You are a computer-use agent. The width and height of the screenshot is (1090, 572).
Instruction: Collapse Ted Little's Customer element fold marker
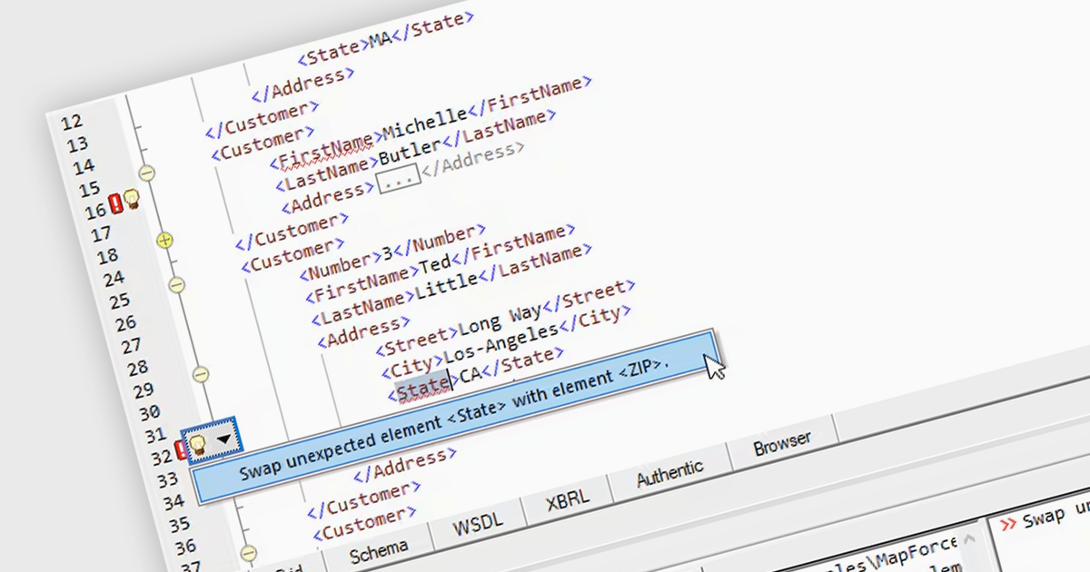[178, 285]
